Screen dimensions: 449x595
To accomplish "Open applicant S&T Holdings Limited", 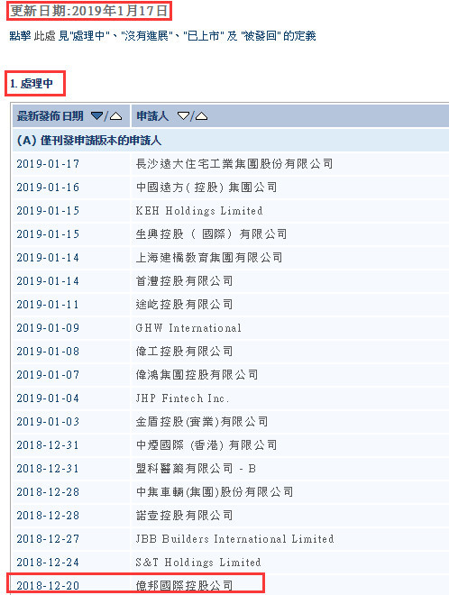I will coord(198,563).
